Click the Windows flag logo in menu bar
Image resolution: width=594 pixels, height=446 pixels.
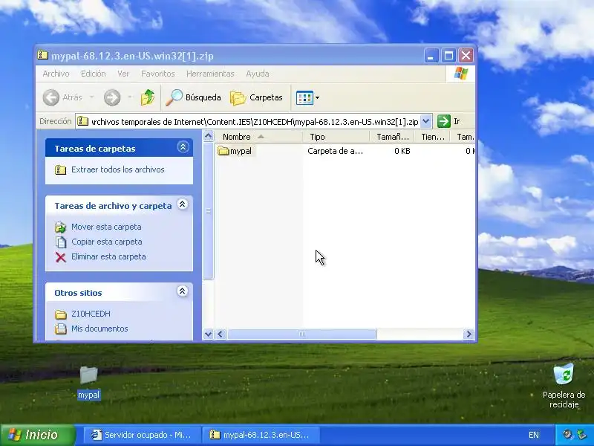(460, 73)
